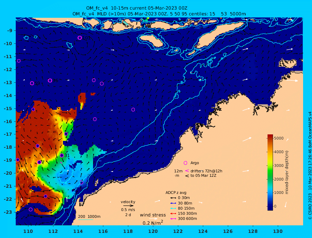Click the red ADCP 150-300m arrow symbol
The image size is (312, 238).
click(173, 213)
